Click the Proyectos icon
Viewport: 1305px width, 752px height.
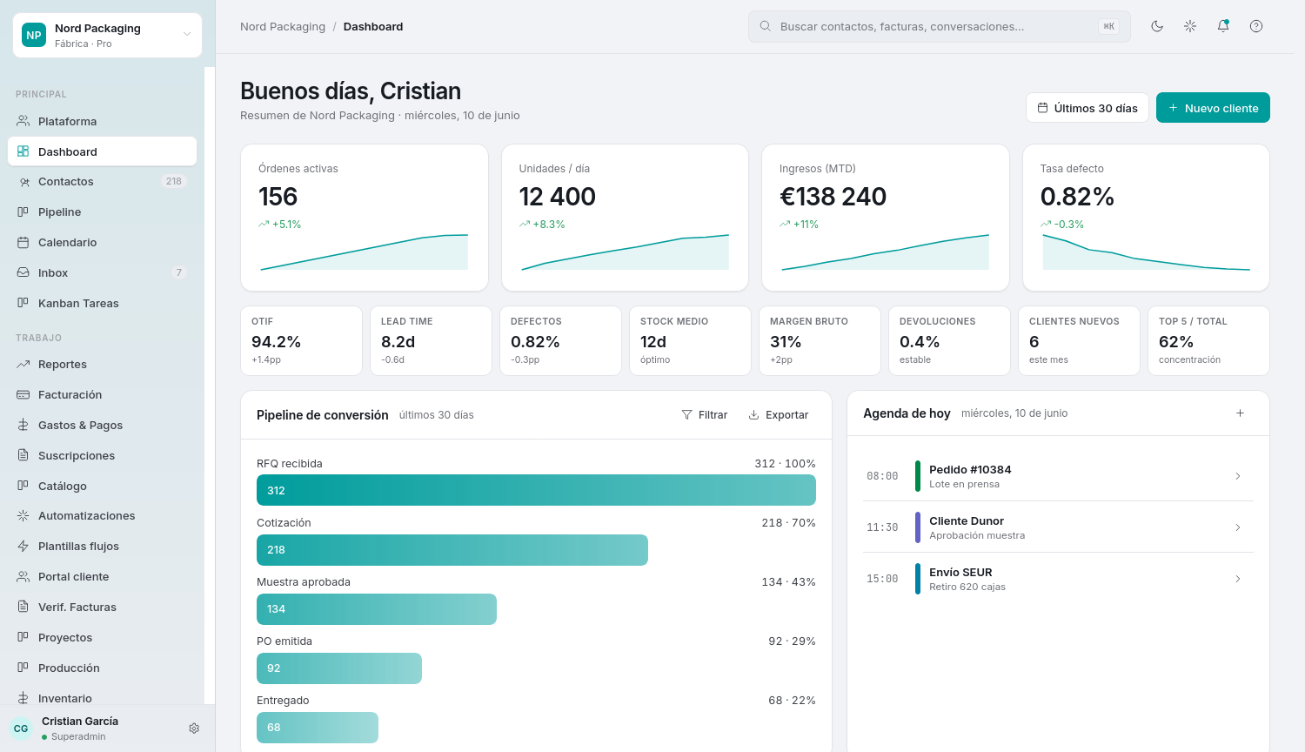click(23, 637)
